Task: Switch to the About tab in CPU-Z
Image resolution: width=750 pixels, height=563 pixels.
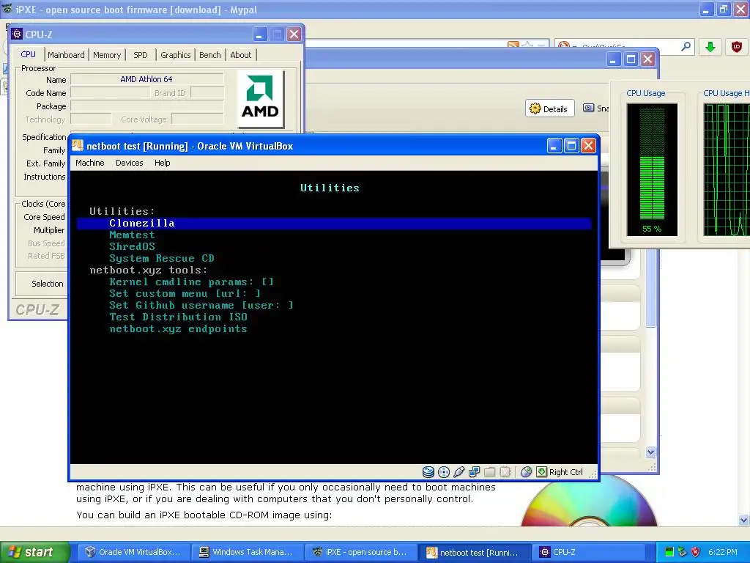Action: [240, 55]
